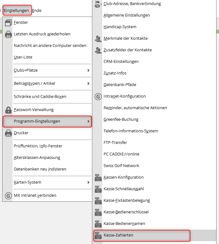This screenshot has height=244, width=219.
Task: Click the G icon for Mit Intranet verbinden
Action: click(x=8, y=196)
